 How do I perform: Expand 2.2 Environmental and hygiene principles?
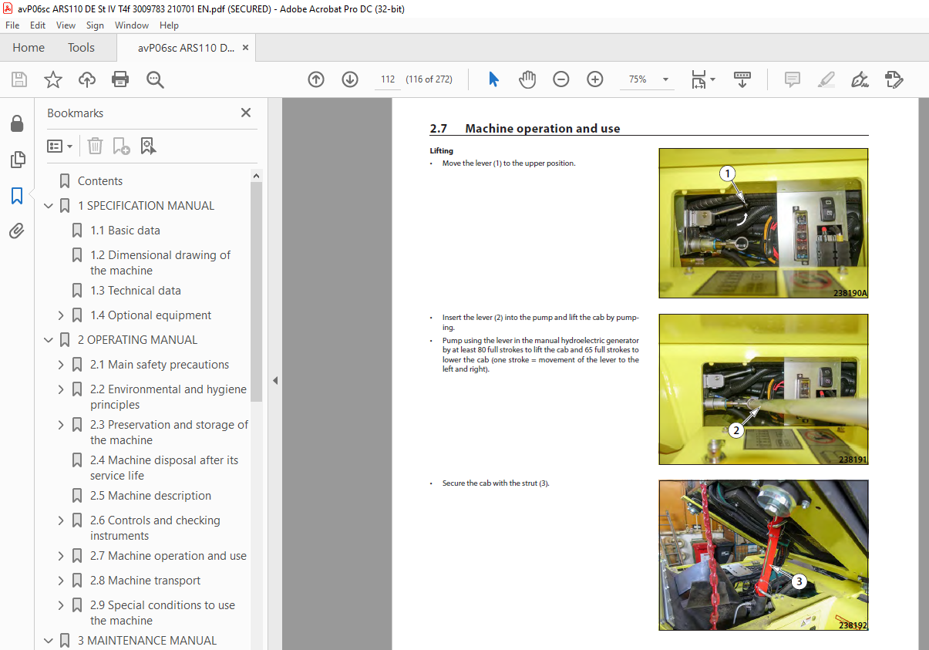pyautogui.click(x=61, y=389)
